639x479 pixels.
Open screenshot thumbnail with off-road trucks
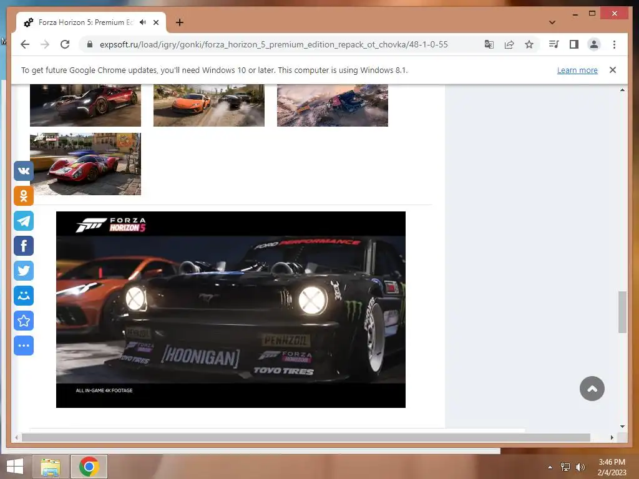333,105
